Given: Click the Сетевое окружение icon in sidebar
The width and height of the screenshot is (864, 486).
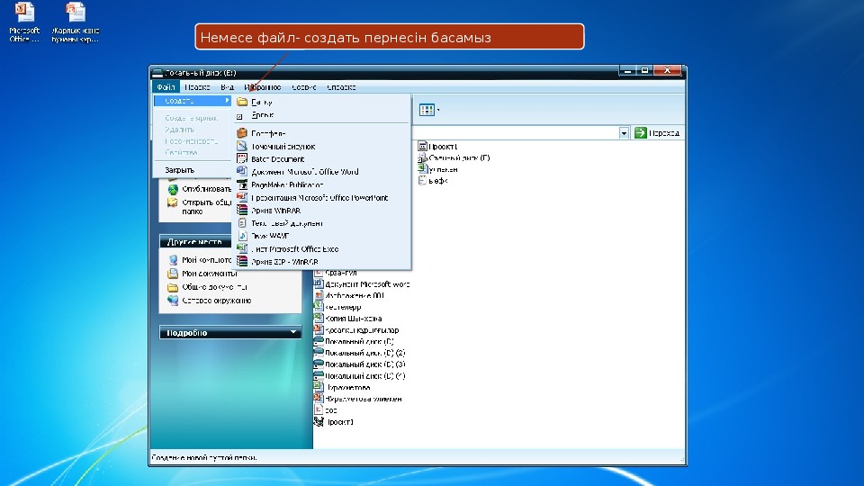Looking at the screenshot, I should (x=173, y=301).
